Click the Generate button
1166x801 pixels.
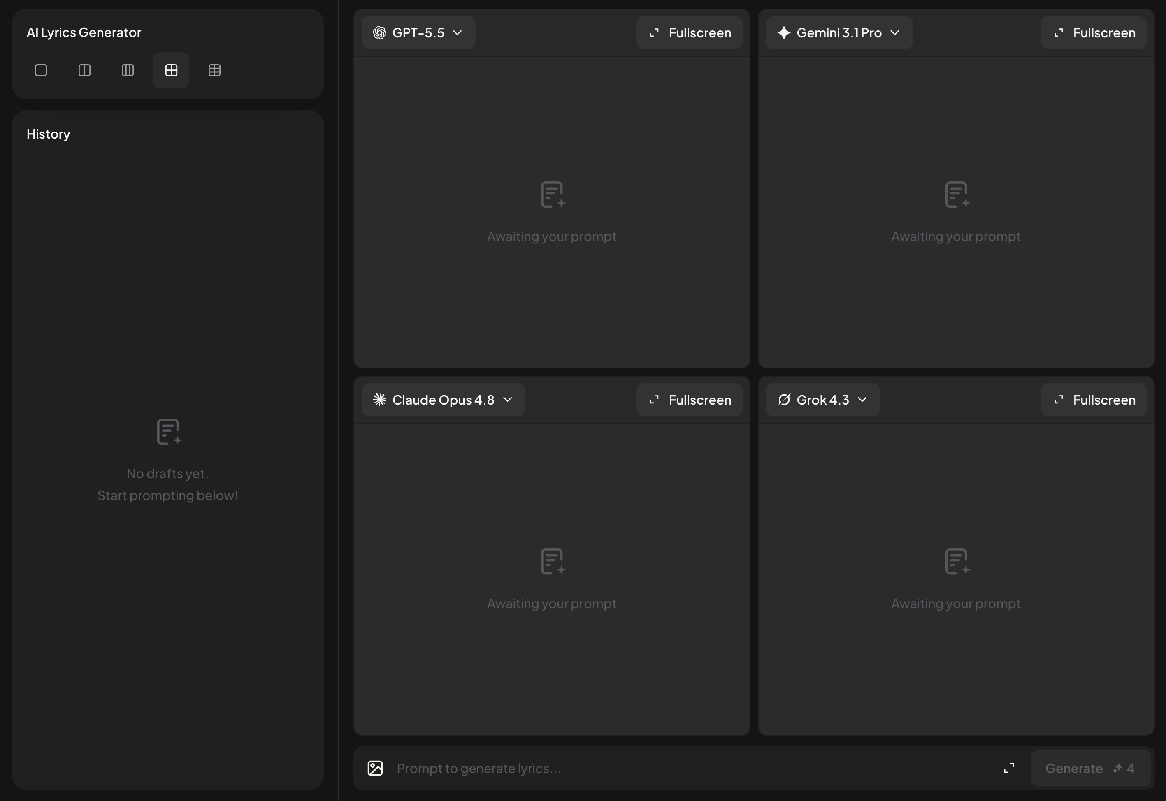coord(1091,769)
